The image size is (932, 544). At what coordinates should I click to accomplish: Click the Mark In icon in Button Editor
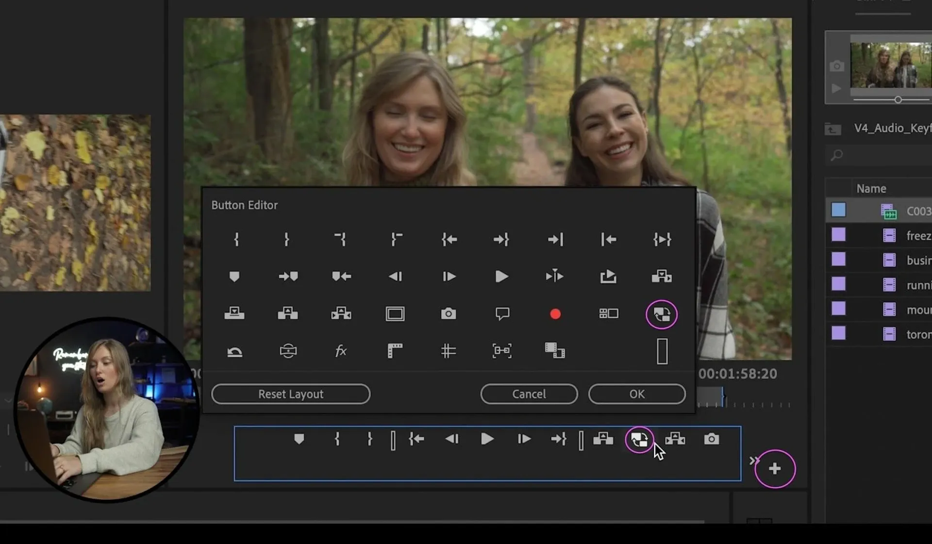click(236, 239)
